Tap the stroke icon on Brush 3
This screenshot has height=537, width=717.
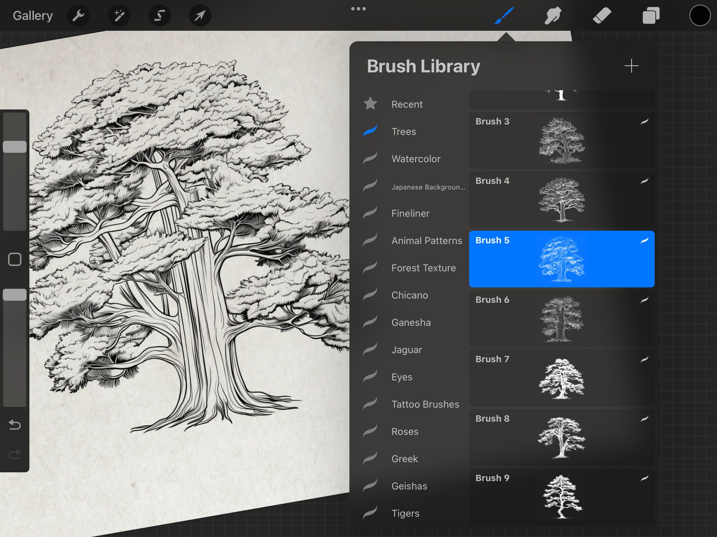(x=645, y=121)
